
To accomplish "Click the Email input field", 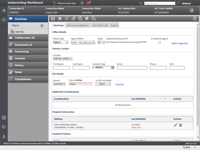I will pyautogui.click(x=132, y=68).
